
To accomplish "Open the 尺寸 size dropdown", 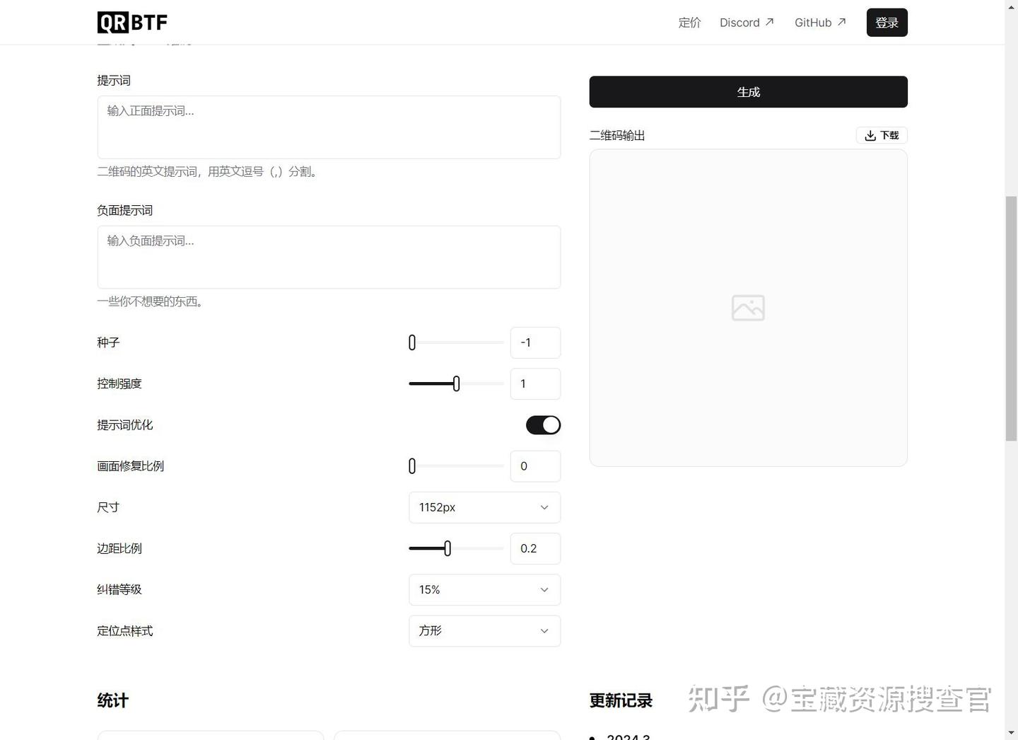I will (484, 507).
